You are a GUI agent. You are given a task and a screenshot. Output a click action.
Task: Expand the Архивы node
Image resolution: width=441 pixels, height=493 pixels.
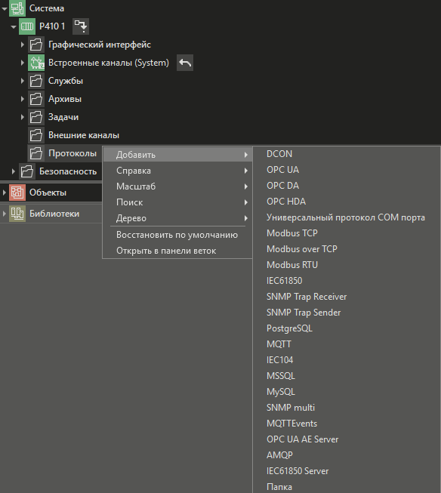23,99
